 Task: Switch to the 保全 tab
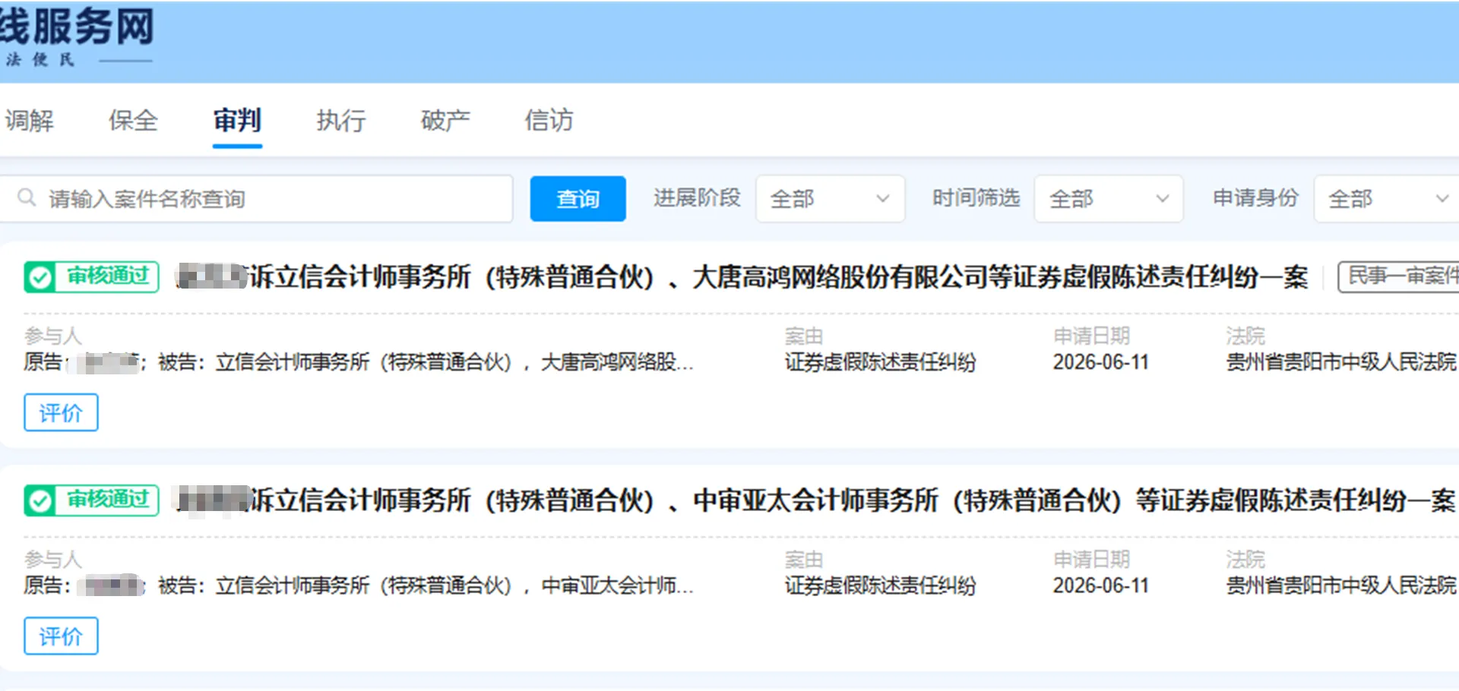click(133, 120)
